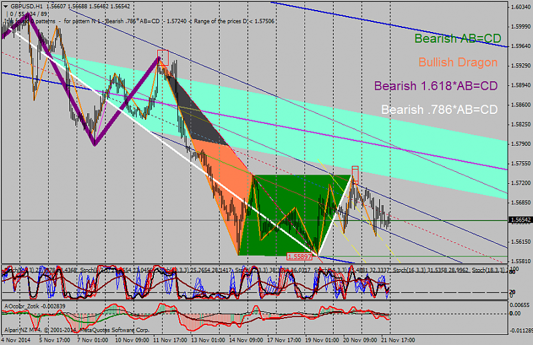Select the red 1.55897 price label
The height and width of the screenshot is (345, 533).
pyautogui.click(x=299, y=256)
